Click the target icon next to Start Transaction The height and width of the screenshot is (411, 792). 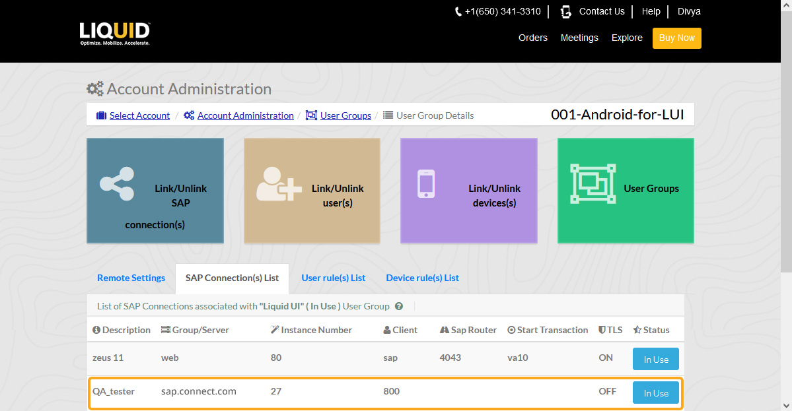tap(511, 330)
